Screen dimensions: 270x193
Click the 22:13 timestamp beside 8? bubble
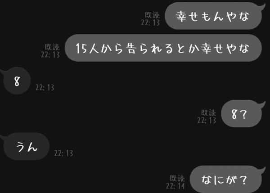(x=207, y=121)
